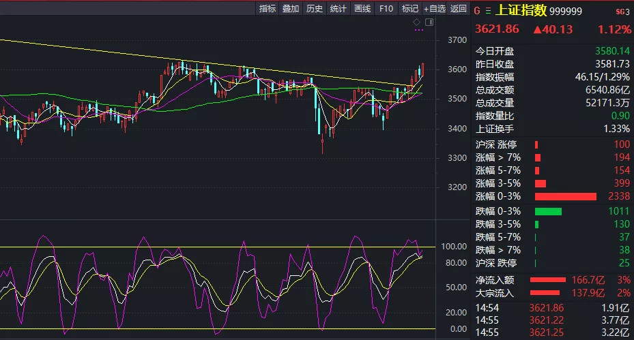Click the 涨幅 0-3% red distribution bar

[x=565, y=197]
